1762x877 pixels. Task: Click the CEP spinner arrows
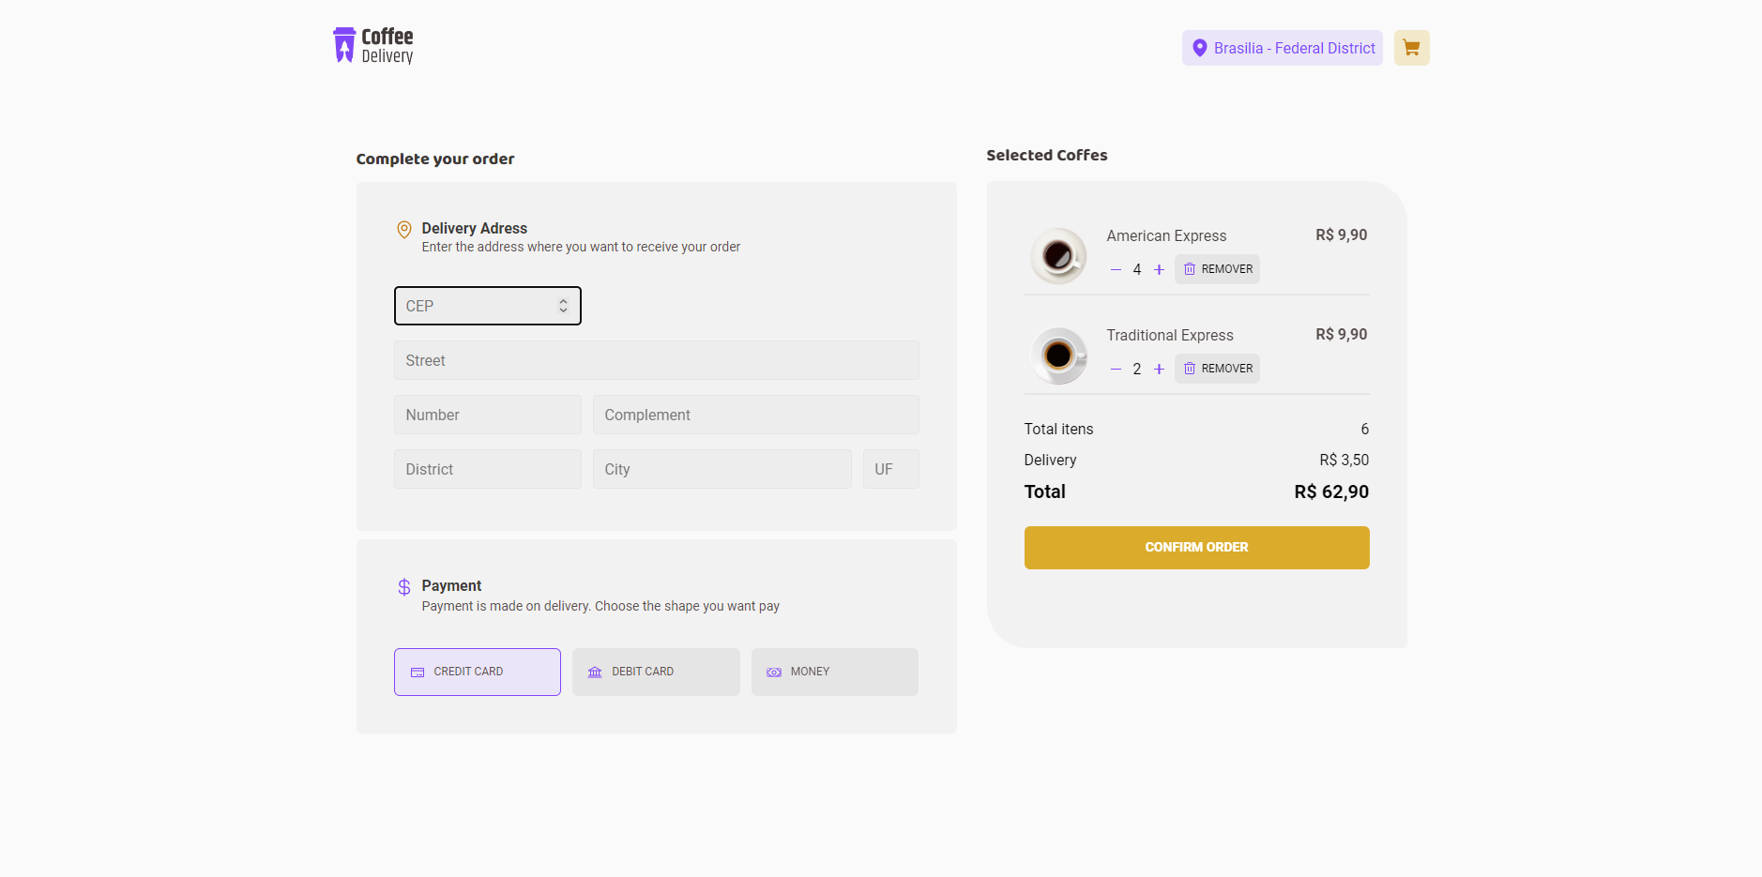point(563,306)
